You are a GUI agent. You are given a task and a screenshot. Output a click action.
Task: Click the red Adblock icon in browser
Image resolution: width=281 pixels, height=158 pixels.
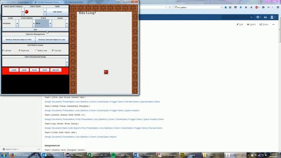pos(256,7)
